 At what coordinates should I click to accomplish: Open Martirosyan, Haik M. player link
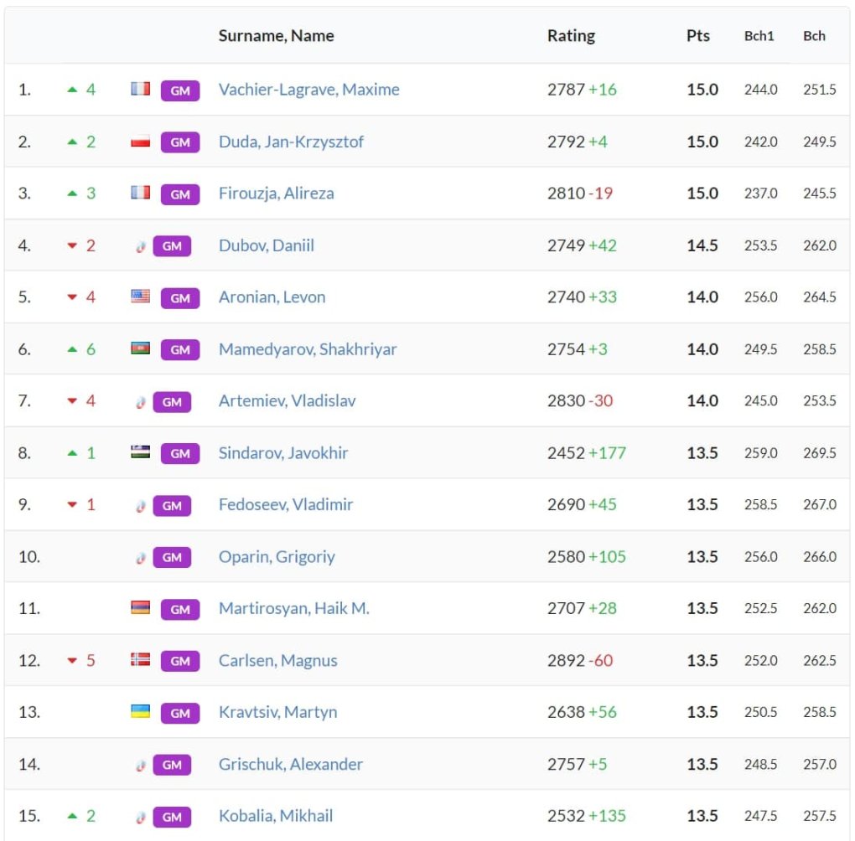294,608
